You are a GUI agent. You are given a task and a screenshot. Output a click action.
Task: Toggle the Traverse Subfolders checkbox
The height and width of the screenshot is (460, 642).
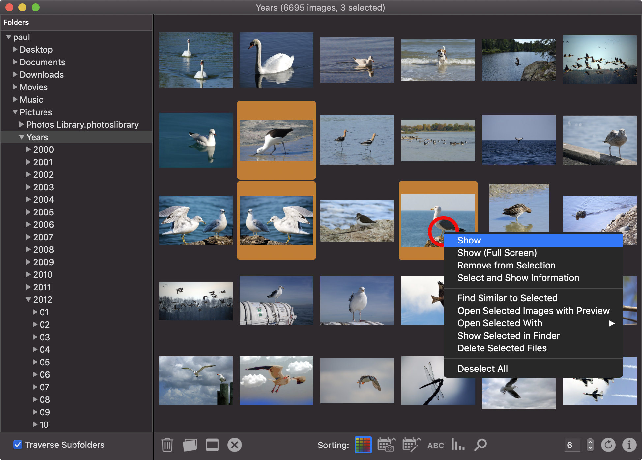[x=18, y=445]
